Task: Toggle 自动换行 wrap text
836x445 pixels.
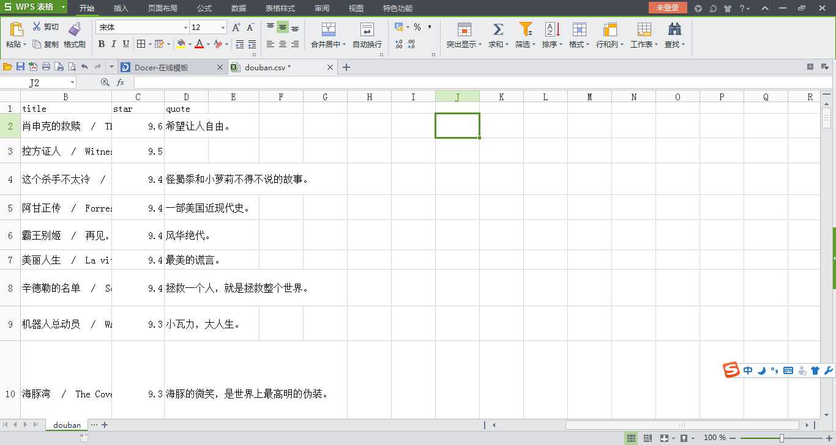Action: [x=367, y=35]
